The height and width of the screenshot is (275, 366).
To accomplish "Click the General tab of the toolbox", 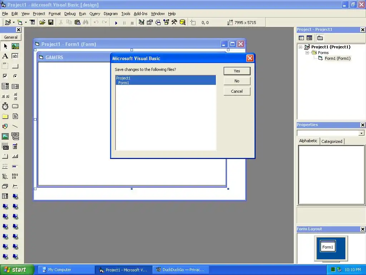I will pyautogui.click(x=11, y=37).
